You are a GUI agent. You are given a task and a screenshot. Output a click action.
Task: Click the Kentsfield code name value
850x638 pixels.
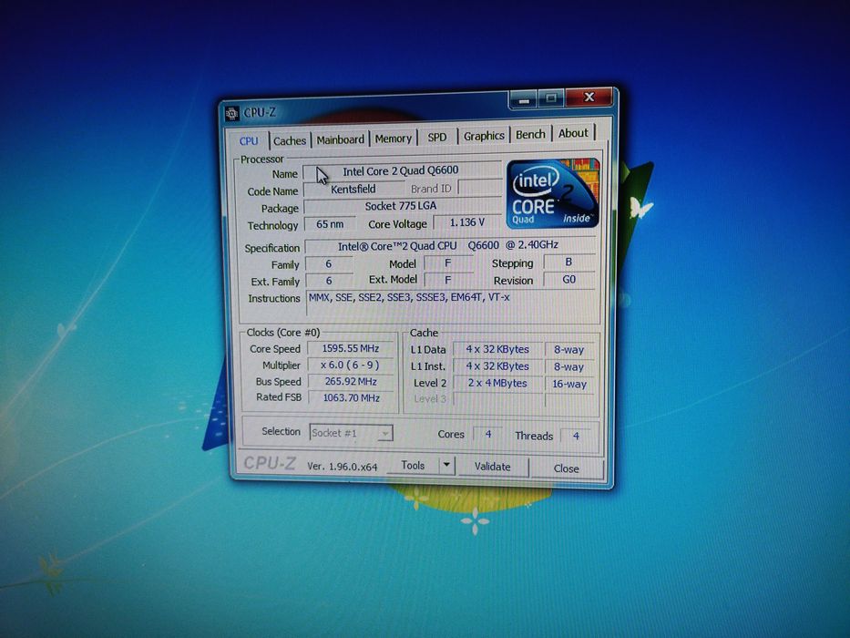(353, 189)
